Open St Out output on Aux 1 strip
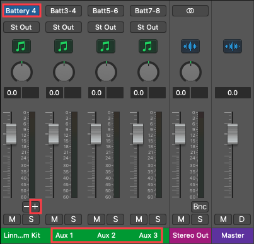 tap(64, 27)
